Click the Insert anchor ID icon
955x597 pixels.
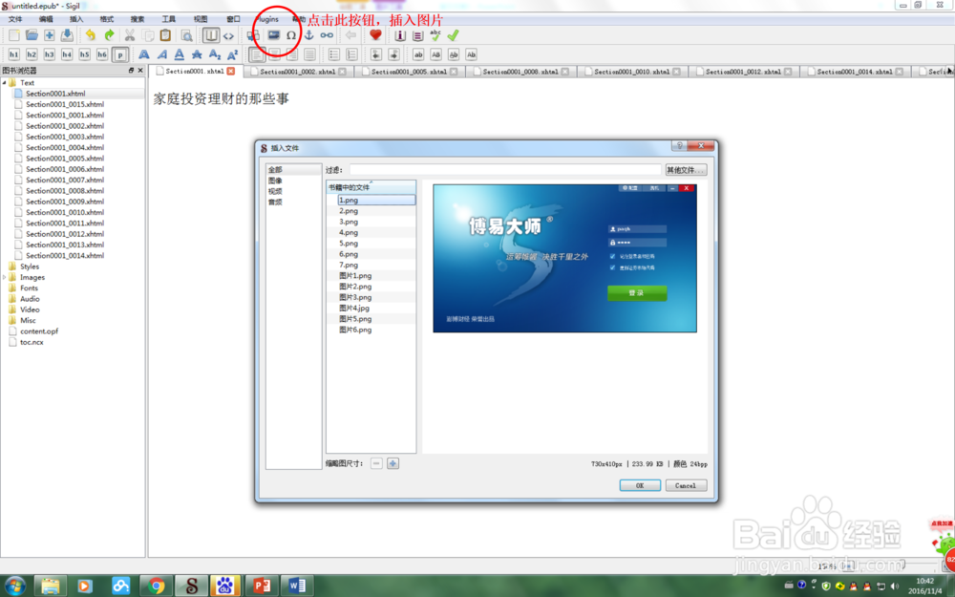[x=308, y=35]
